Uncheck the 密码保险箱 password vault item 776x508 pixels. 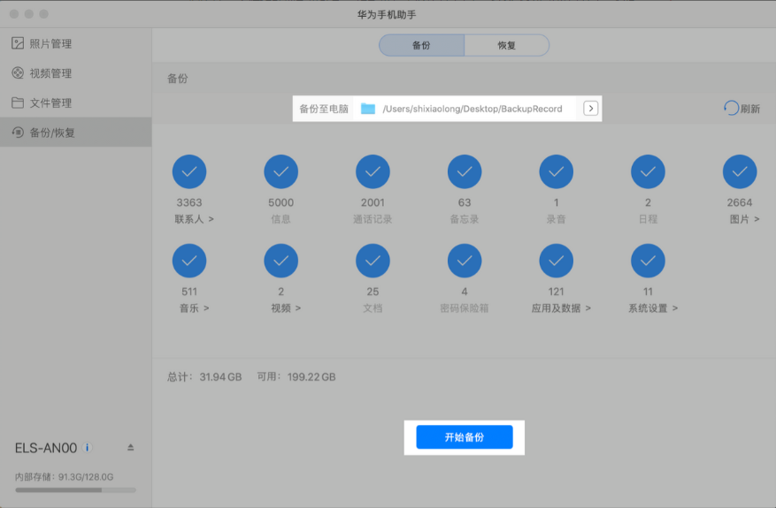pos(465,261)
